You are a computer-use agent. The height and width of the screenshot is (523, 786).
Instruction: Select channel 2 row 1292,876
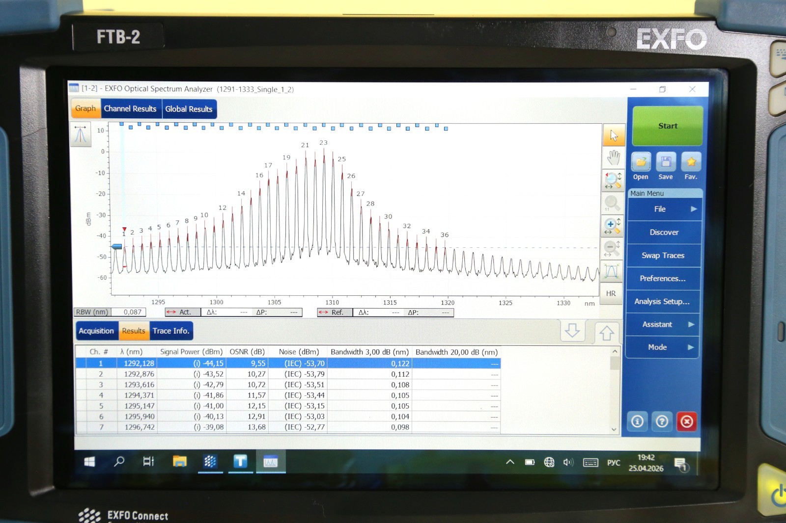tap(288, 374)
